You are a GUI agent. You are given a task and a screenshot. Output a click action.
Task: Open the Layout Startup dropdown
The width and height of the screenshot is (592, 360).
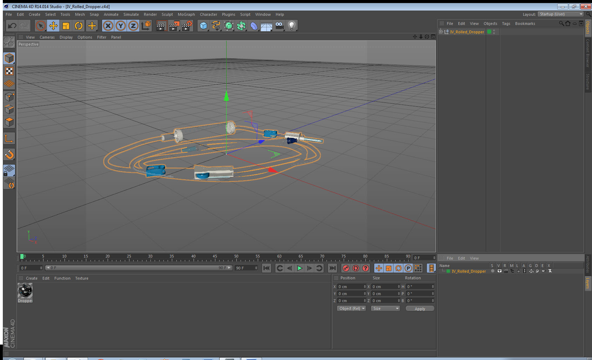click(x=561, y=14)
